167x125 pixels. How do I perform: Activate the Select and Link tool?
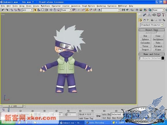pyautogui.click(x=12, y=10)
